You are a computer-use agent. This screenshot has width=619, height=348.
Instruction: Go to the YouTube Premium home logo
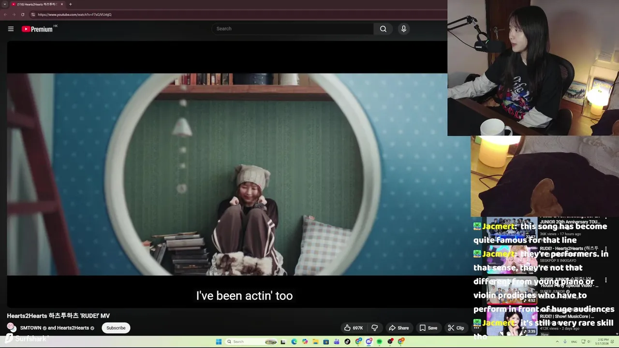pyautogui.click(x=37, y=29)
